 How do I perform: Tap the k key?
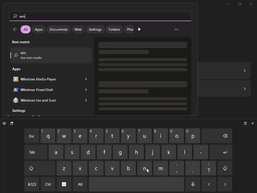coord(169,152)
